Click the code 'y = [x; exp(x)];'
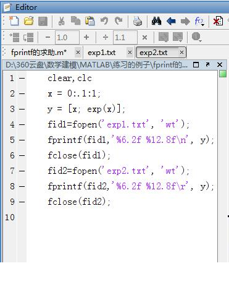229x284 pixels. pos(86,109)
